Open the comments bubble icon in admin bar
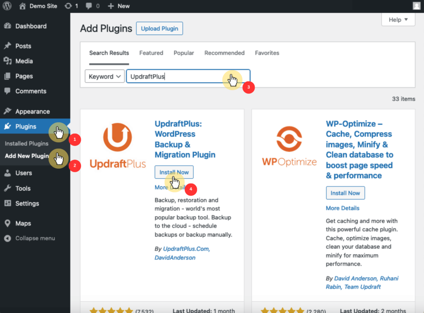 point(89,6)
